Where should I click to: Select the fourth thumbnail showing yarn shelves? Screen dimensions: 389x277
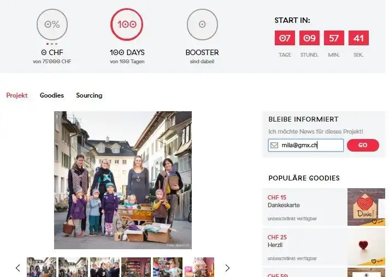(x=136, y=267)
